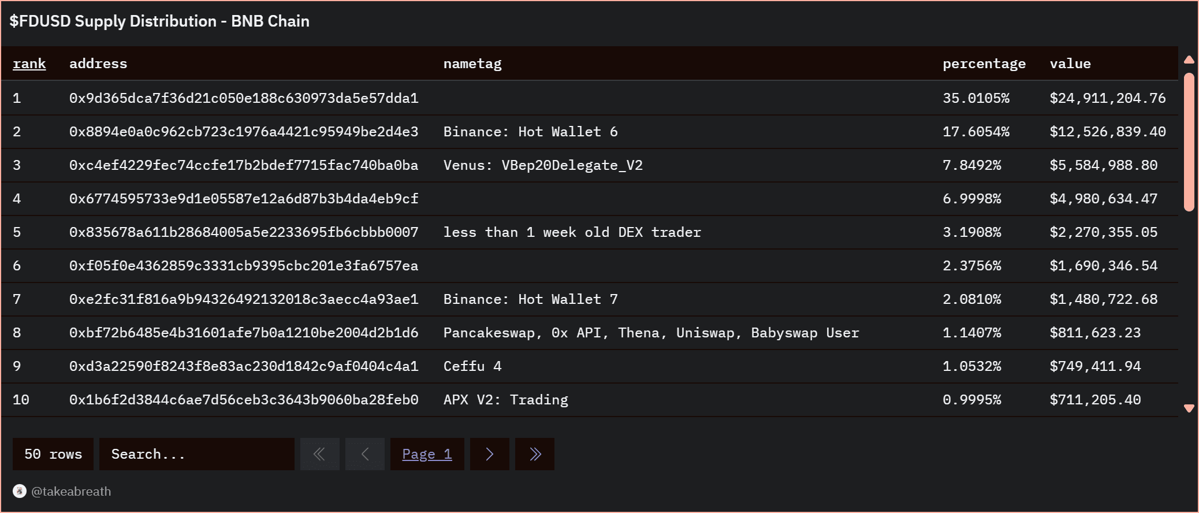
Task: Open the Page 1 selector
Action: [x=427, y=454]
